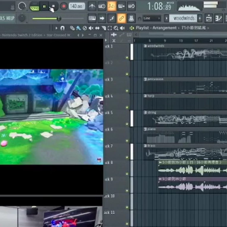Select the playlist Paint brush tool
The height and width of the screenshot is (227, 227).
(x=78, y=28)
